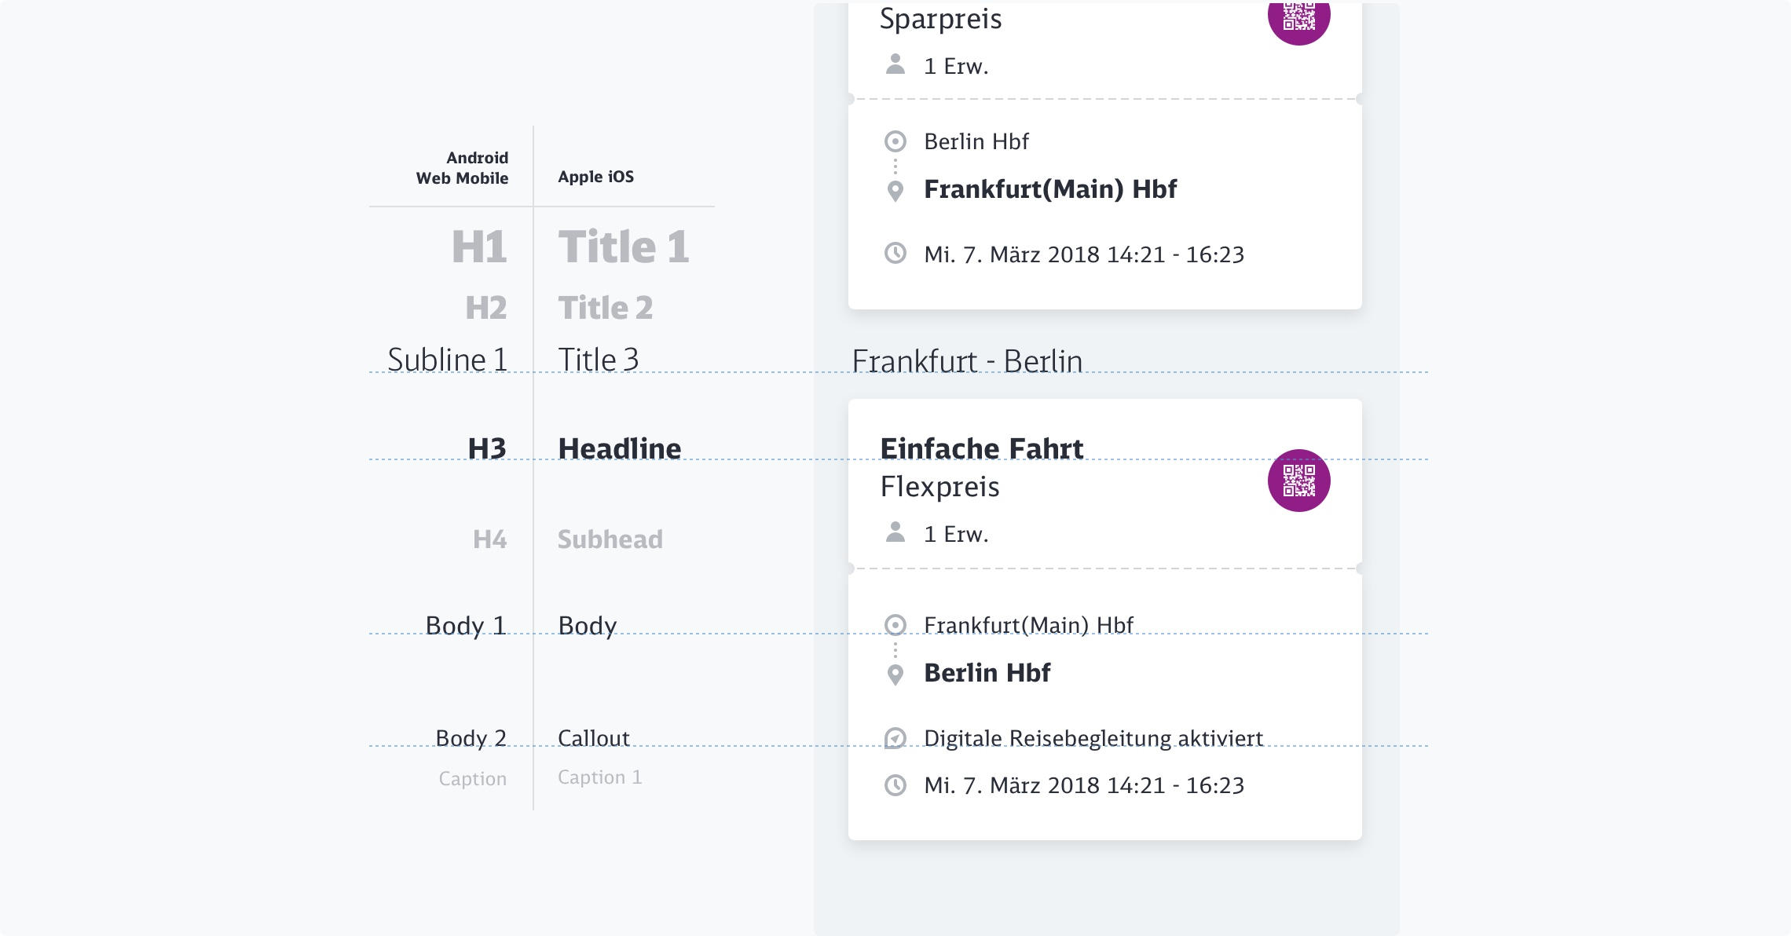Click the origin circle beside light Frankfurt(Main) Hbf

pos(895,625)
